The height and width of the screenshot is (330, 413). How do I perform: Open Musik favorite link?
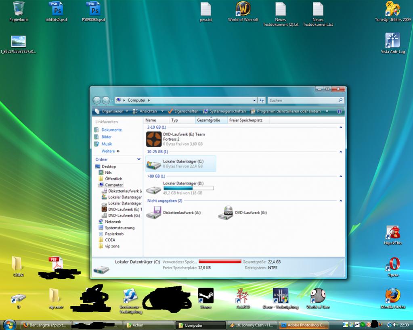click(x=103, y=144)
